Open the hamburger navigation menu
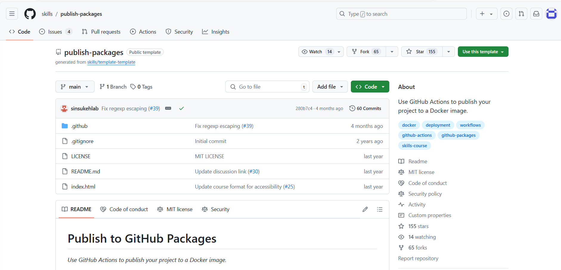Image resolution: width=561 pixels, height=270 pixels. click(x=12, y=14)
